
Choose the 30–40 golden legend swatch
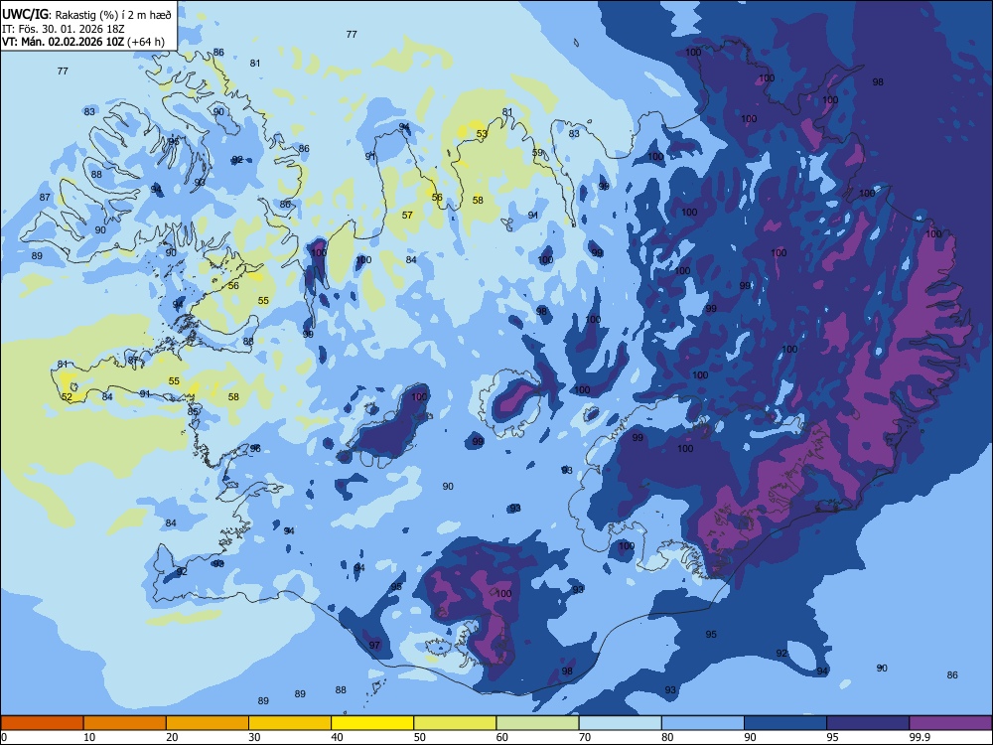click(x=290, y=723)
